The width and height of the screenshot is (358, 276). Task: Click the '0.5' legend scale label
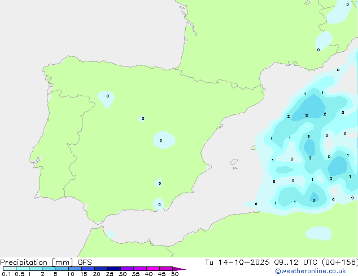[19, 274]
